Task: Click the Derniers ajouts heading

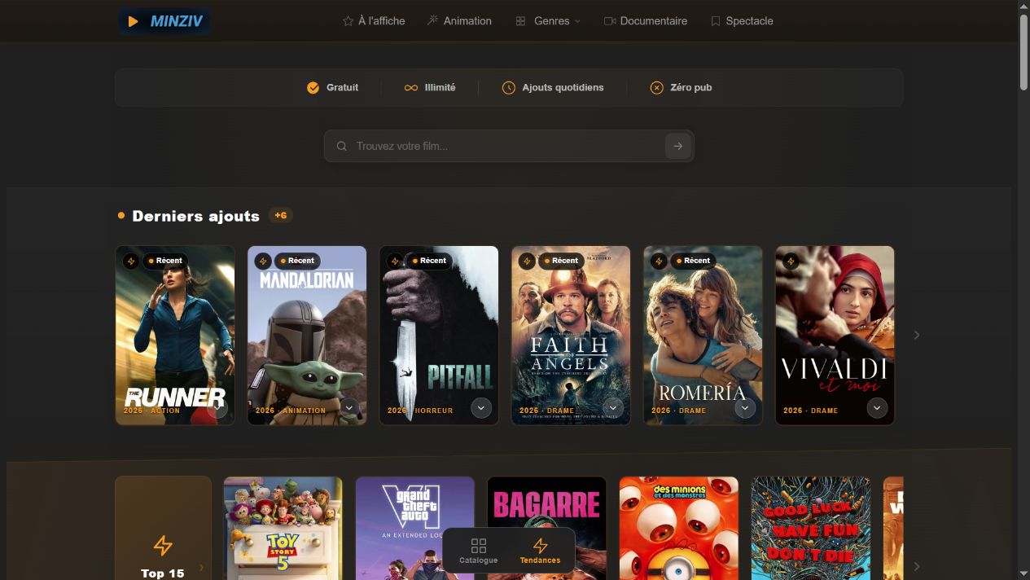Action: point(195,216)
